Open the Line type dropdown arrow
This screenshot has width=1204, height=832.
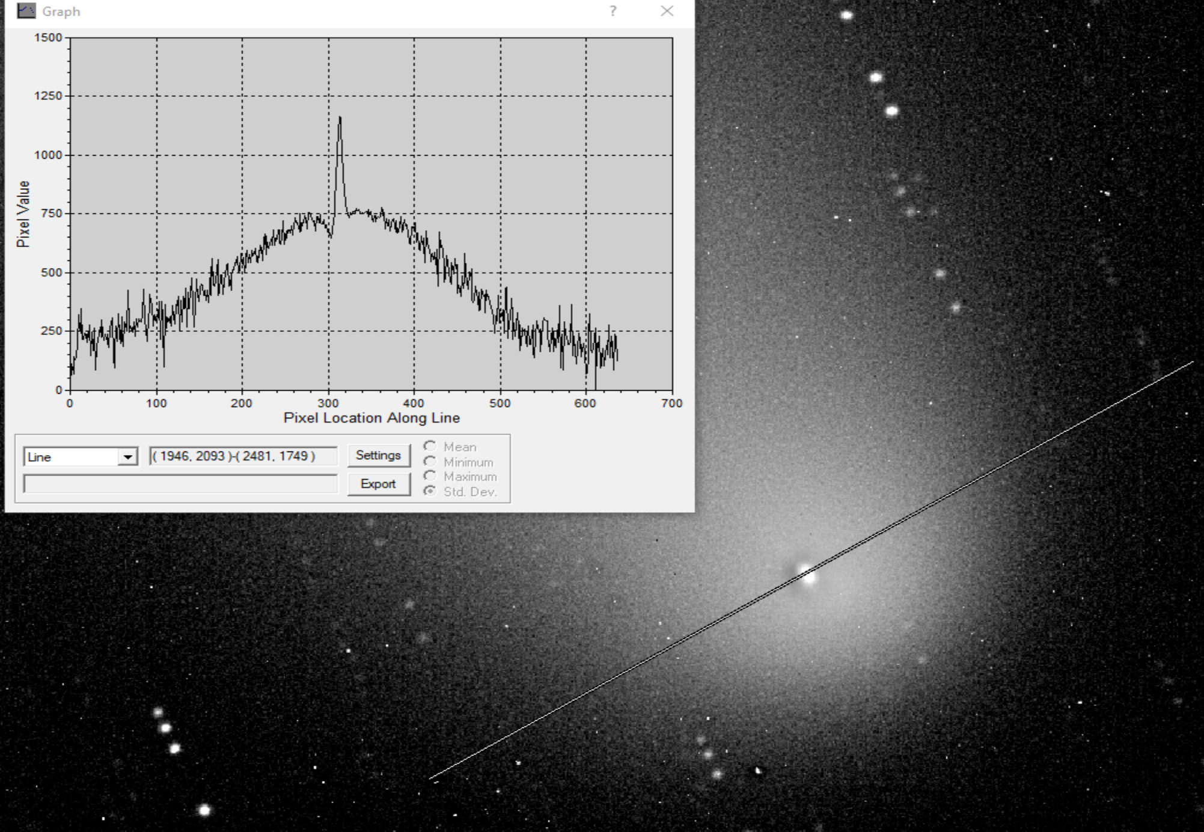point(127,457)
